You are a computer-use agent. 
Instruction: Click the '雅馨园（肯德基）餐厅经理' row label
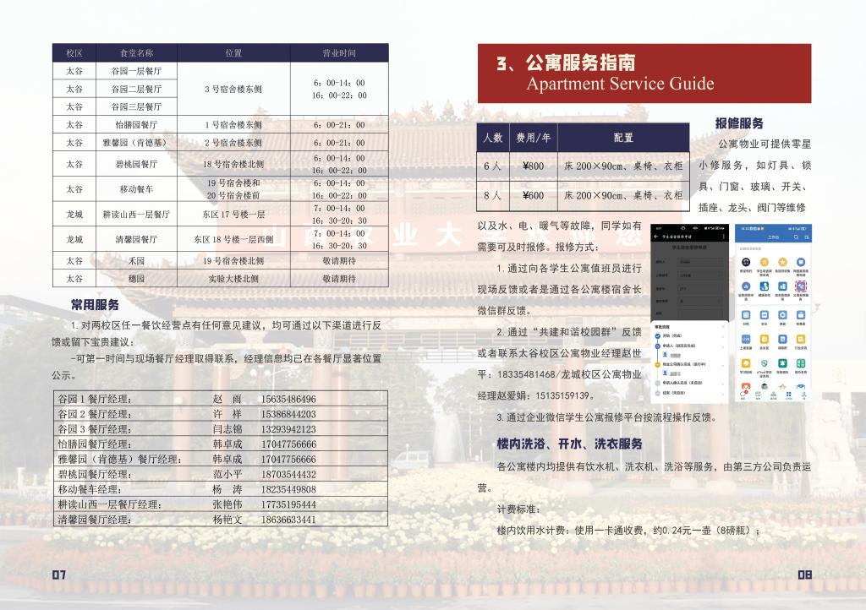[x=120, y=459]
